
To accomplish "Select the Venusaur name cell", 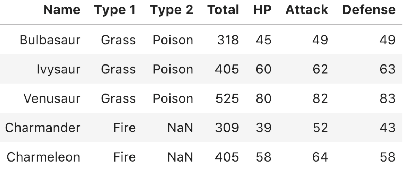I will coord(52,98).
